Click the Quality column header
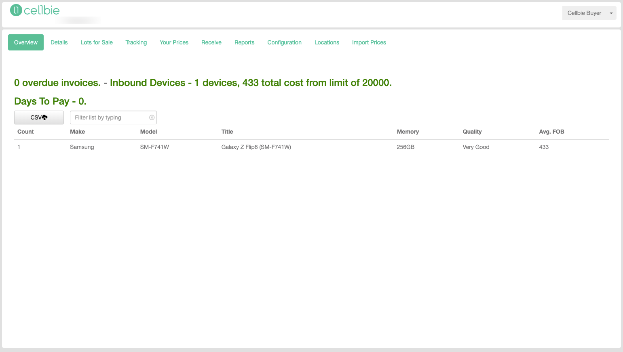Image resolution: width=623 pixels, height=352 pixels. pyautogui.click(x=472, y=132)
